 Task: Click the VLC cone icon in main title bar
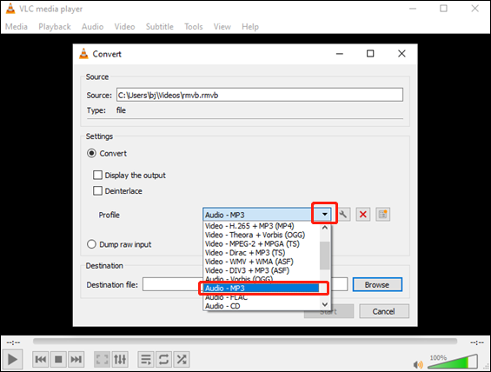coord(10,9)
